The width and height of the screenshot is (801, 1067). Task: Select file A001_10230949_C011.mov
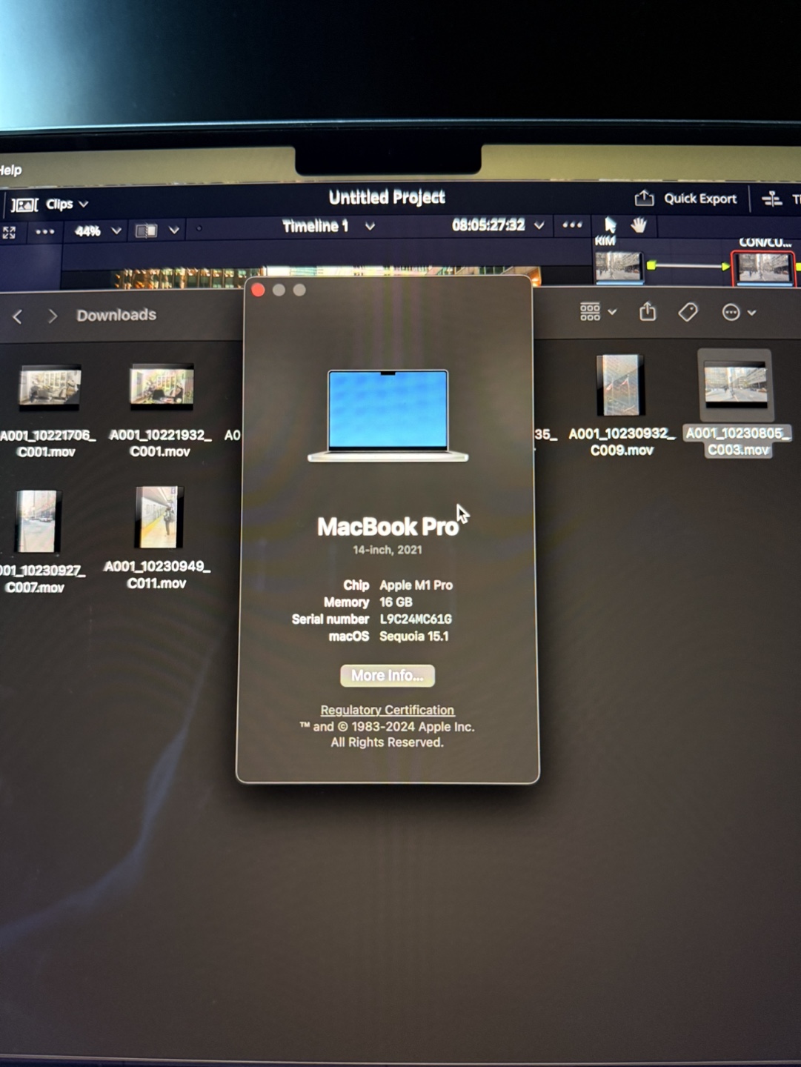[x=159, y=517]
